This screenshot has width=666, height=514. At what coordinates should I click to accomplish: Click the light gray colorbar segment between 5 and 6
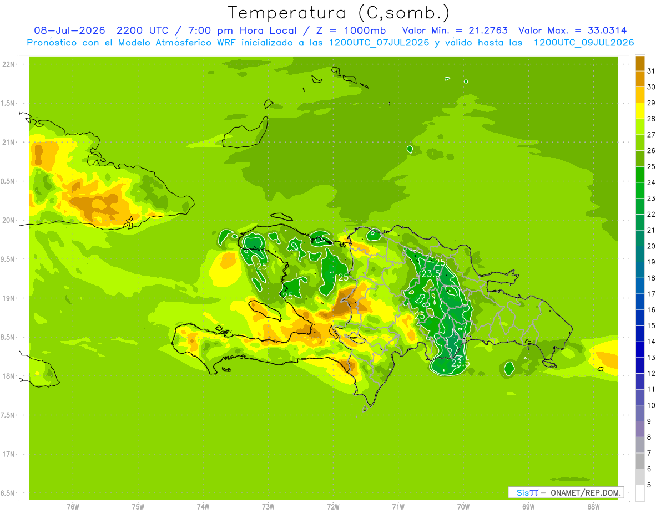click(640, 477)
